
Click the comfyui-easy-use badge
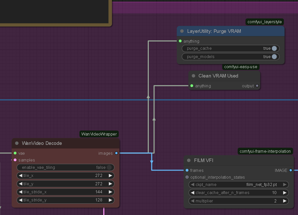pos(241,67)
